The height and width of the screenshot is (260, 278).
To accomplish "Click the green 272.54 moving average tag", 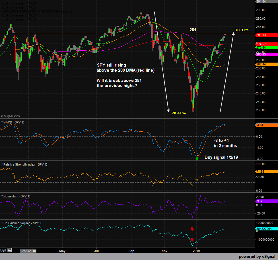I will [266, 48].
